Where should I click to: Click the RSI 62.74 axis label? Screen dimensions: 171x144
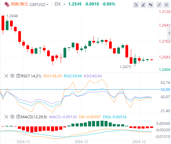pyautogui.click(x=165, y=83)
